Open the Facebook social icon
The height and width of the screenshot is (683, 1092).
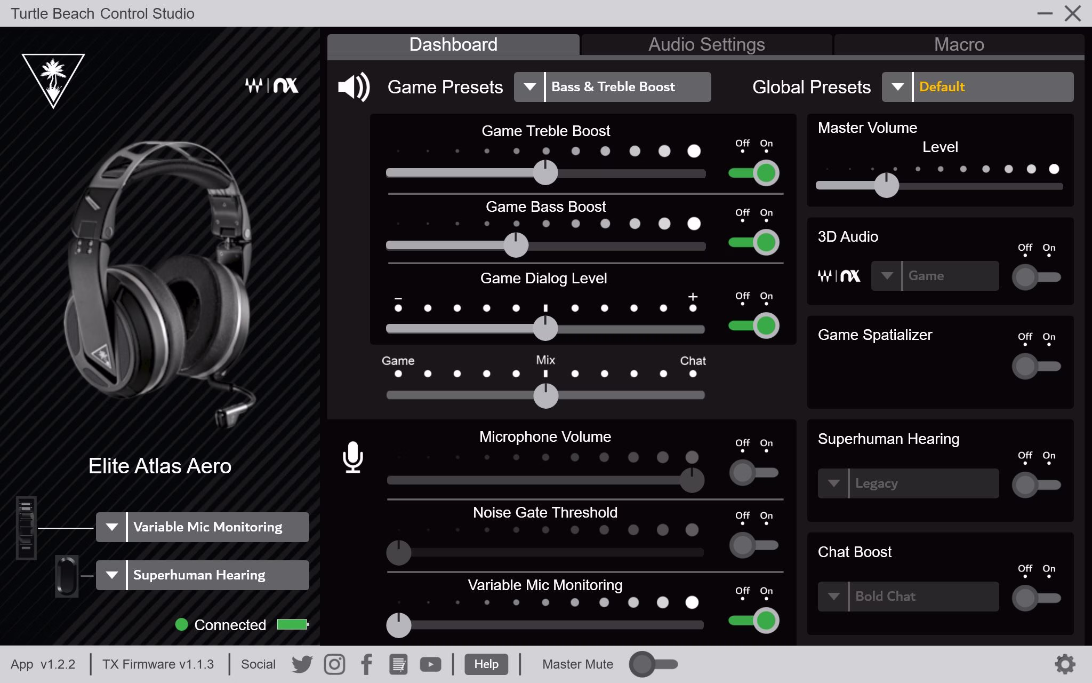tap(366, 664)
